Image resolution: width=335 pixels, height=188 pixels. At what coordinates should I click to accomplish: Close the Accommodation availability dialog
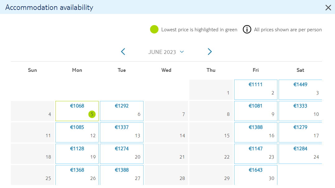click(328, 8)
